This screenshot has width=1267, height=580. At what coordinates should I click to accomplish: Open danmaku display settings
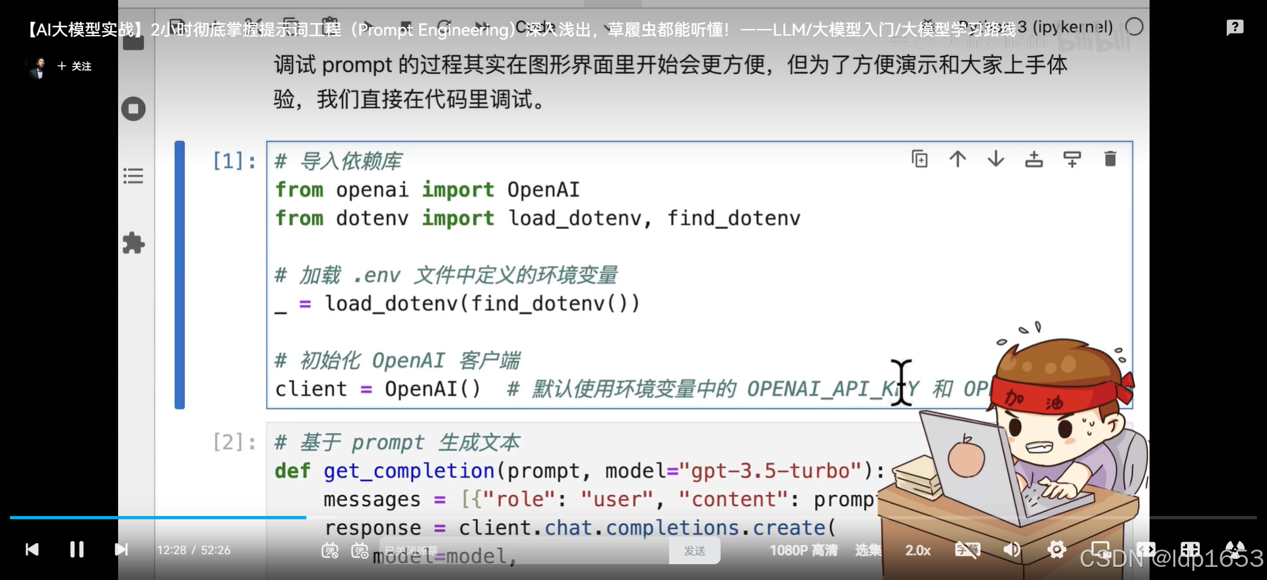point(360,550)
